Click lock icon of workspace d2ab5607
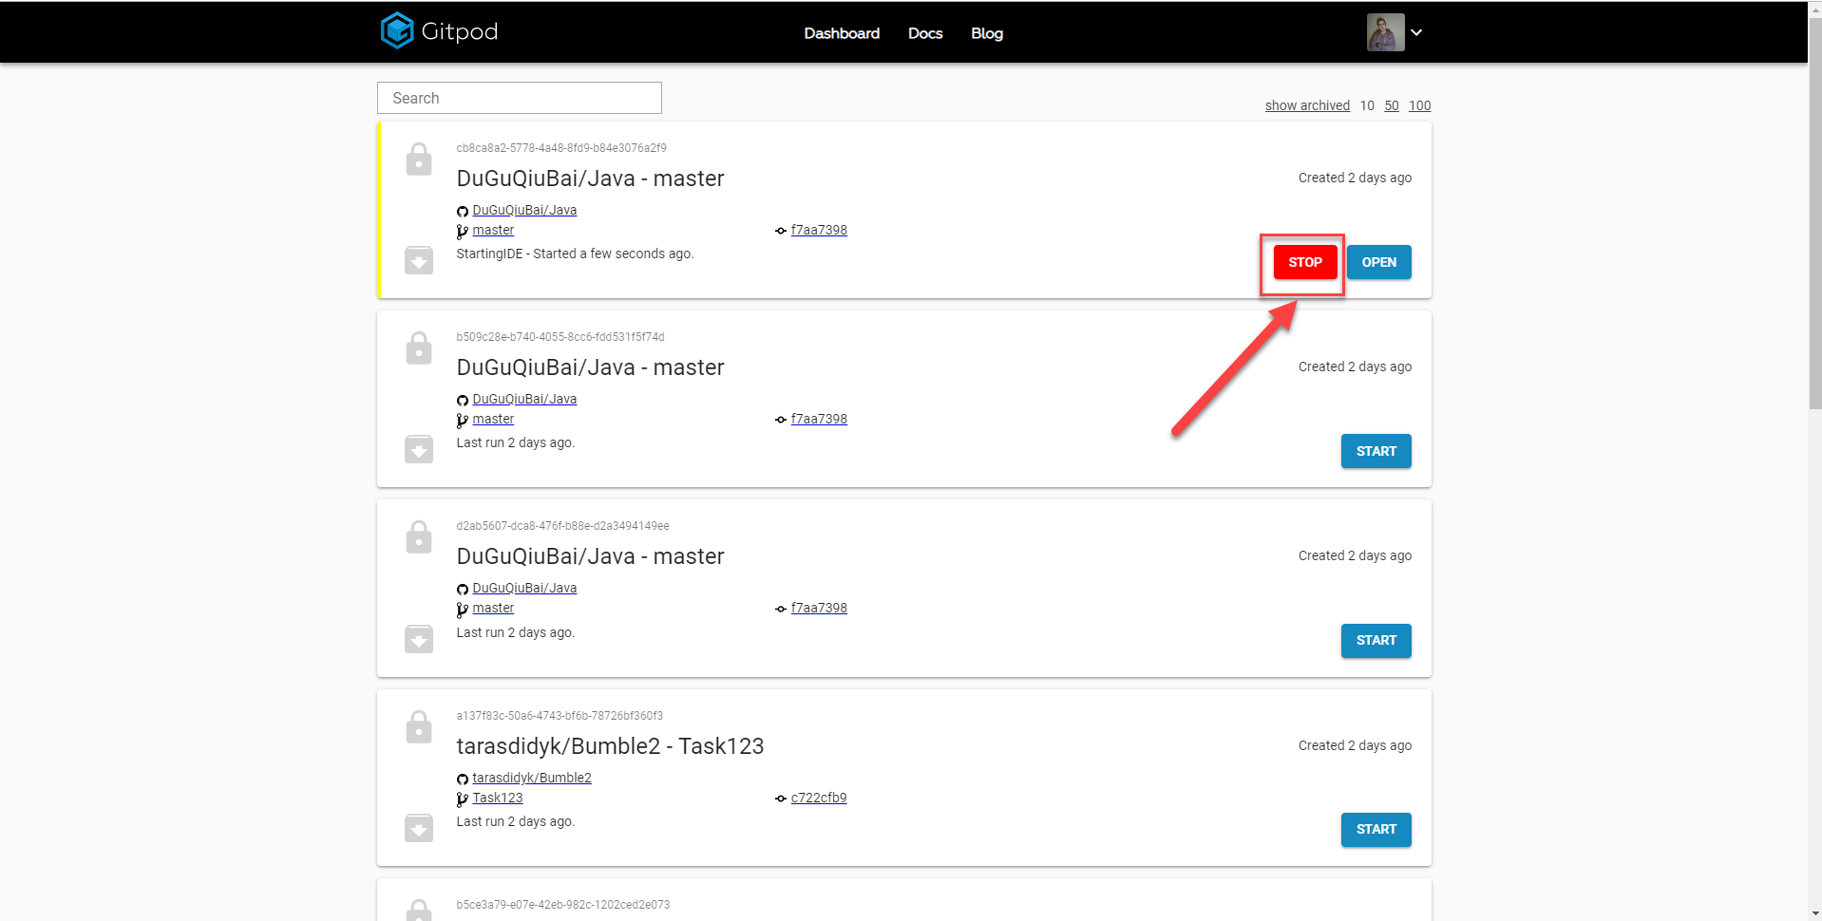Viewport: 1822px width, 921px height. (419, 536)
